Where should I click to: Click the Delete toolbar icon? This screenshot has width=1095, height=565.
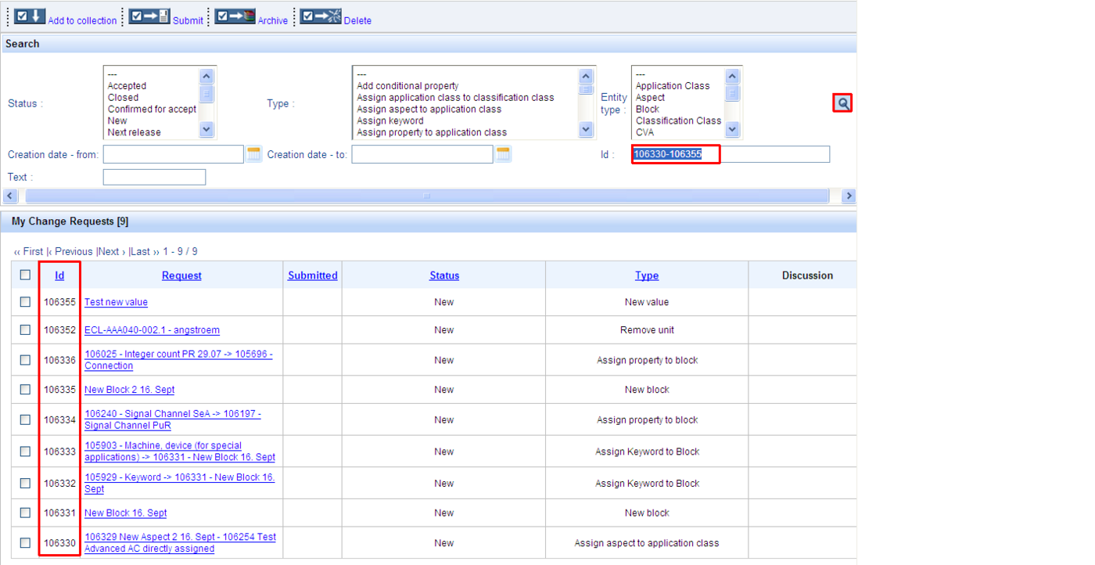(321, 16)
